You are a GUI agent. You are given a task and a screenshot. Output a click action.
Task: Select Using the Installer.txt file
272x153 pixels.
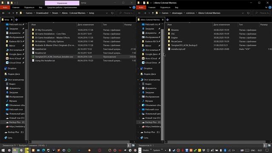[x=45, y=60]
